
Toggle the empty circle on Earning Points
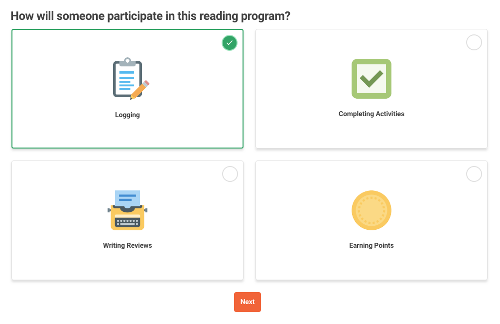click(x=474, y=174)
